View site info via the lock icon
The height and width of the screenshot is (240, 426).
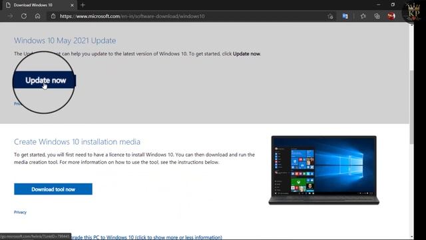pyautogui.click(x=53, y=16)
